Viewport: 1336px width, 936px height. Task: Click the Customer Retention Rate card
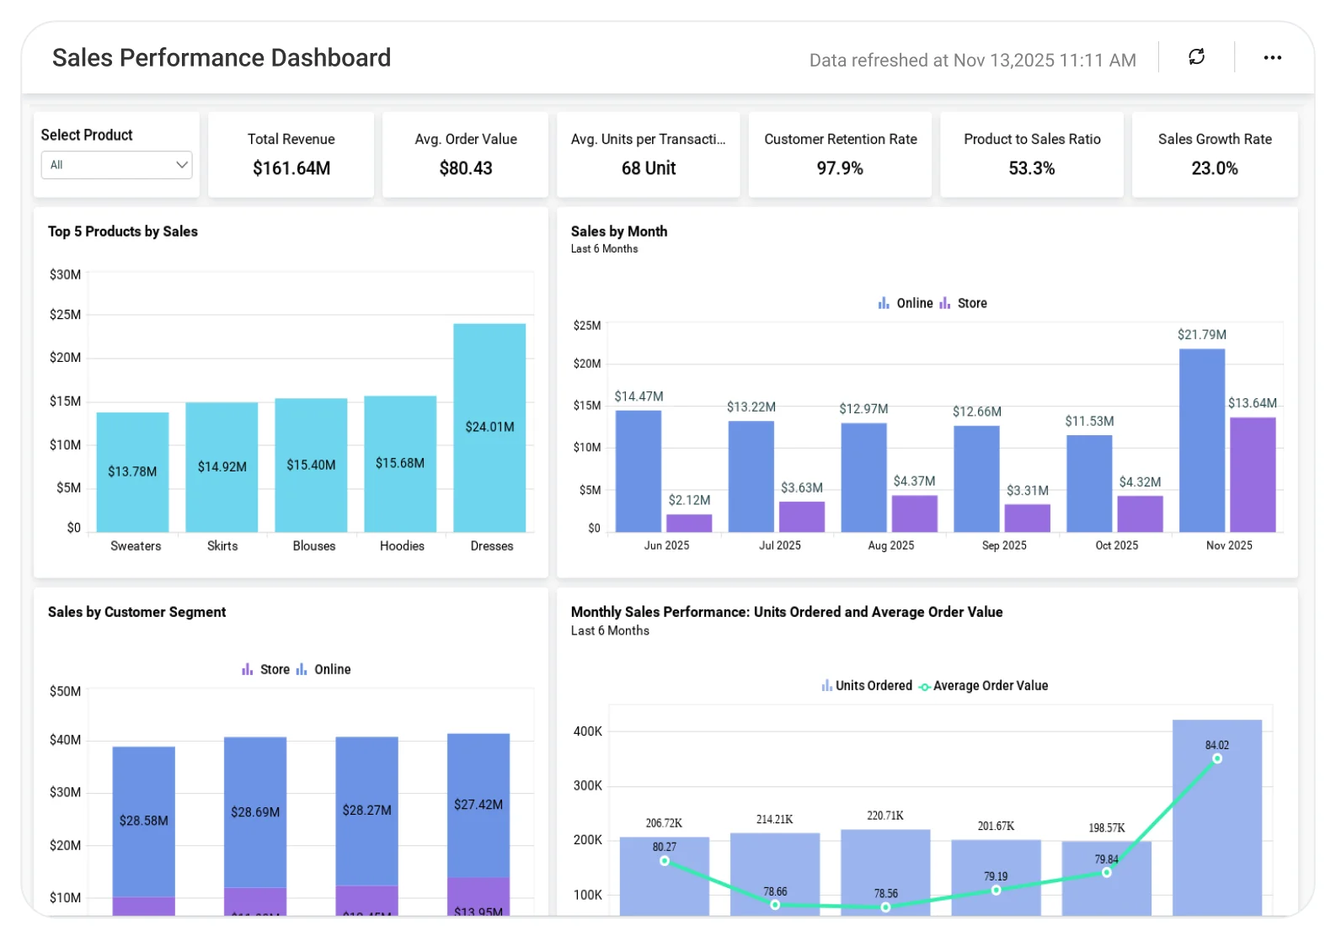(840, 155)
